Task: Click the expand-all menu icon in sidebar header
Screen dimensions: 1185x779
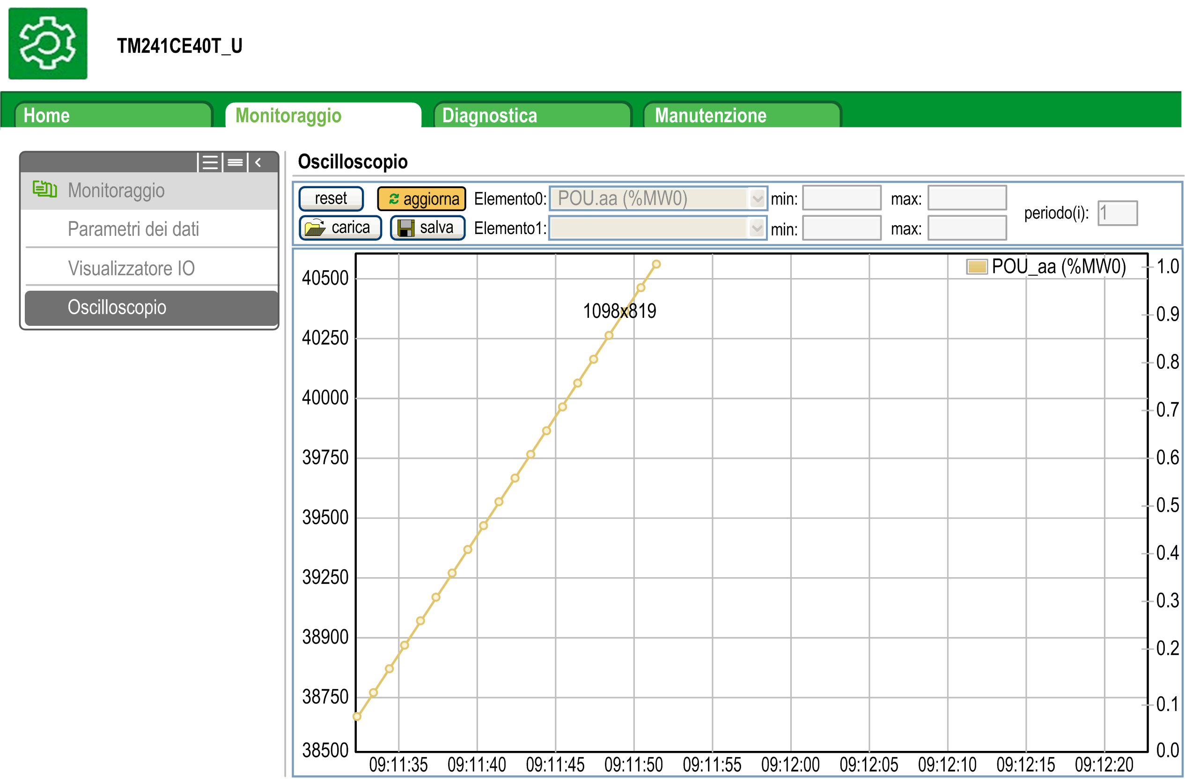Action: pyautogui.click(x=210, y=162)
